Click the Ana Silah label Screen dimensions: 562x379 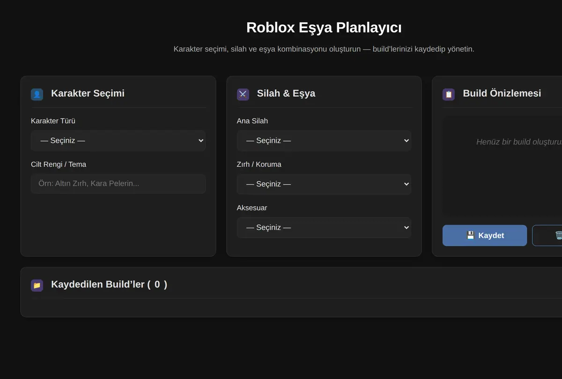click(252, 121)
